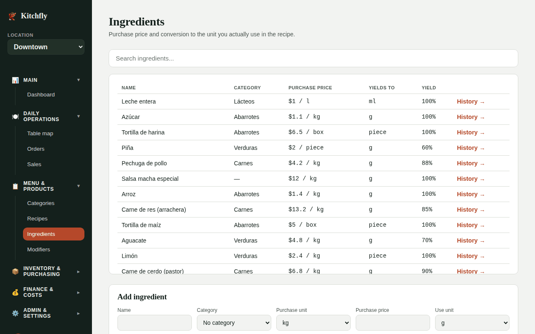The height and width of the screenshot is (334, 535).
Task: Click the Search ingredients field
Action: (313, 58)
